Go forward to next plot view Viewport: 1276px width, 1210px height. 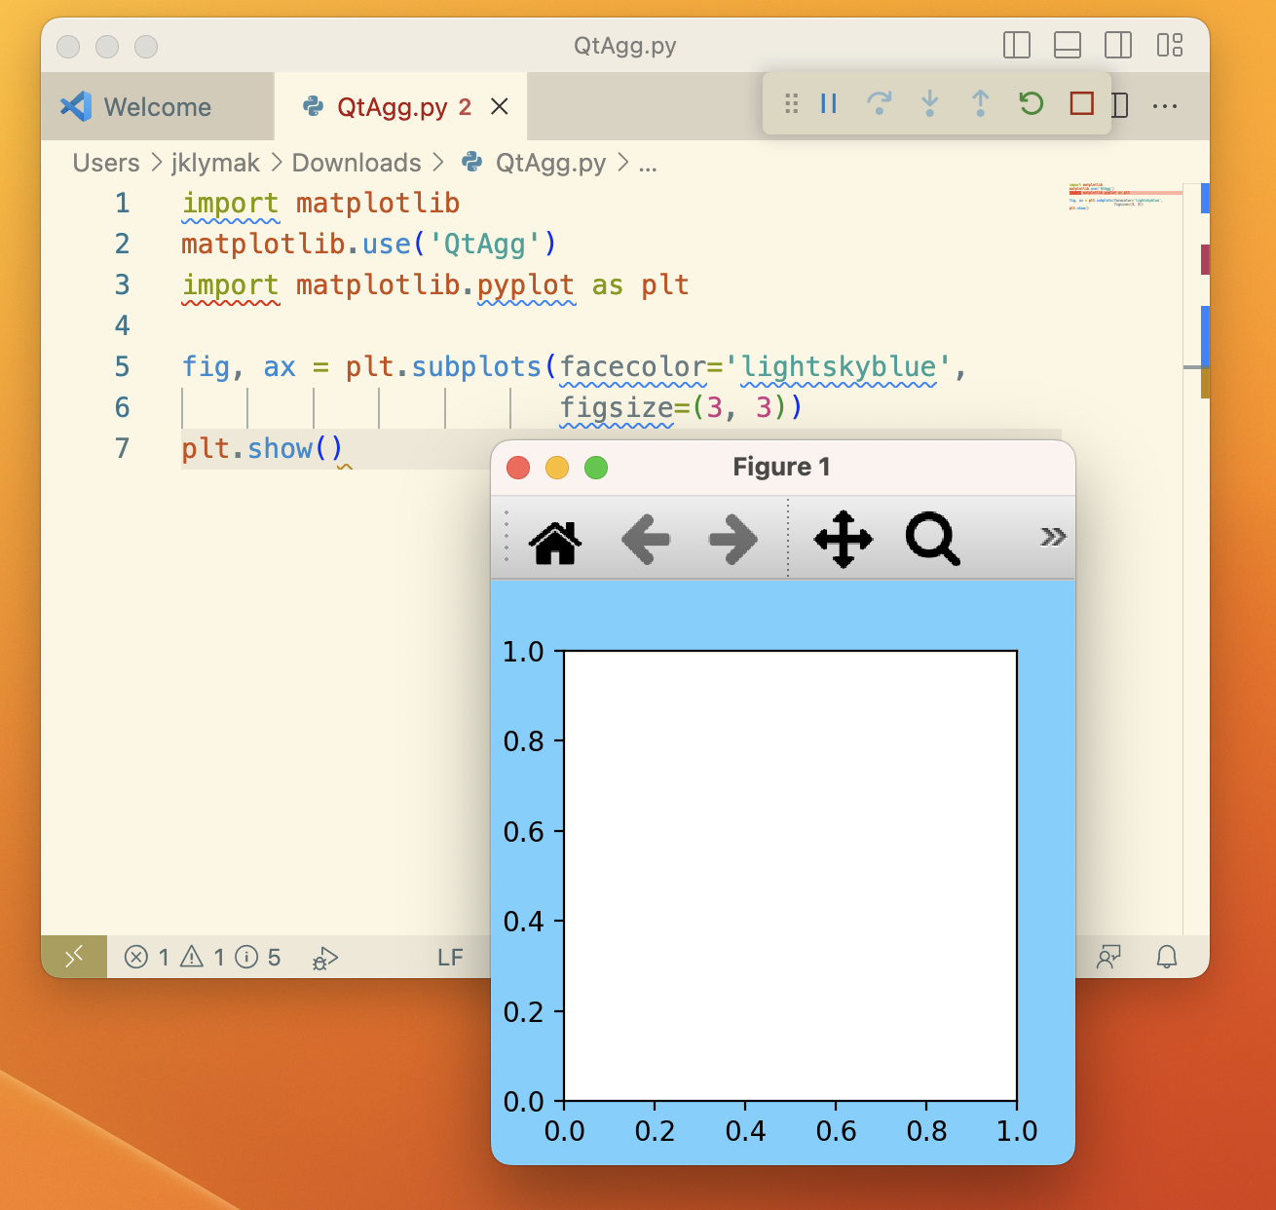[732, 540]
